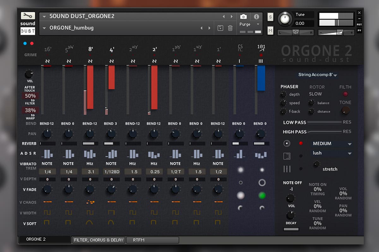Click the 50% aftertouch to filter value
The image size is (379, 252).
[x=30, y=96]
